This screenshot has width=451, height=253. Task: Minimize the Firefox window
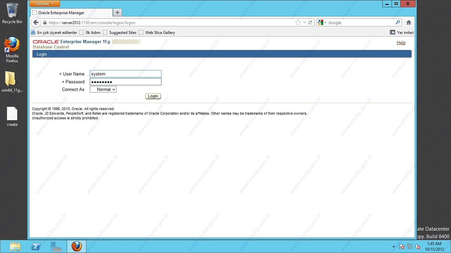pos(387,4)
